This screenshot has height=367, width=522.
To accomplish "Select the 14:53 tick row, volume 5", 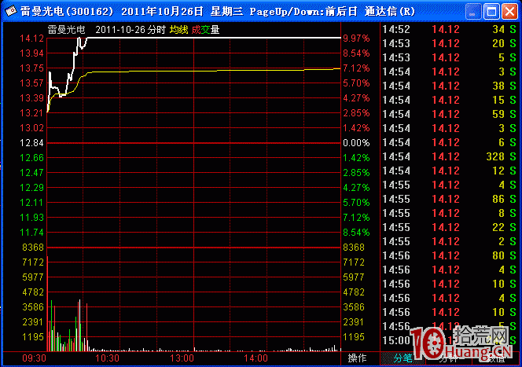I will (x=450, y=57).
